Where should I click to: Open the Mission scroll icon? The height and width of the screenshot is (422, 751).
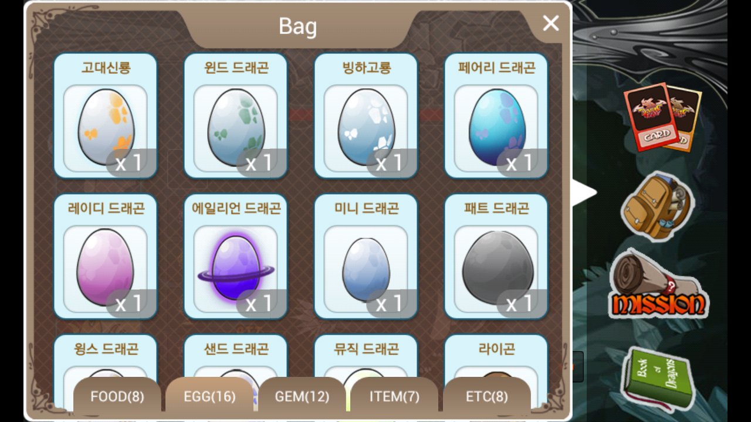pyautogui.click(x=658, y=285)
